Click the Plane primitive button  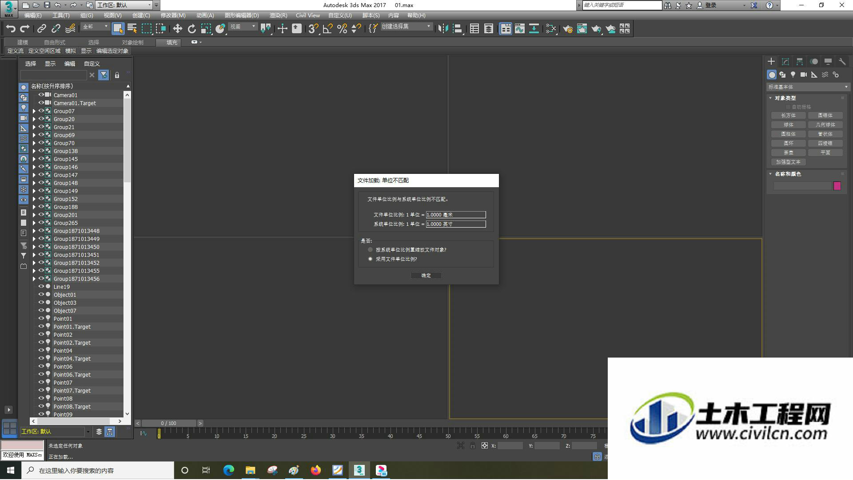tap(825, 153)
